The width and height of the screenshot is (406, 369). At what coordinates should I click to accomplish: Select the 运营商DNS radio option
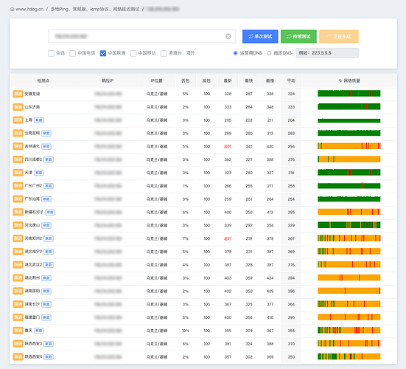pos(235,53)
